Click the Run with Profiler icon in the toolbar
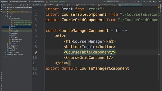The height and width of the screenshot is (91, 162). tap(131, 2)
